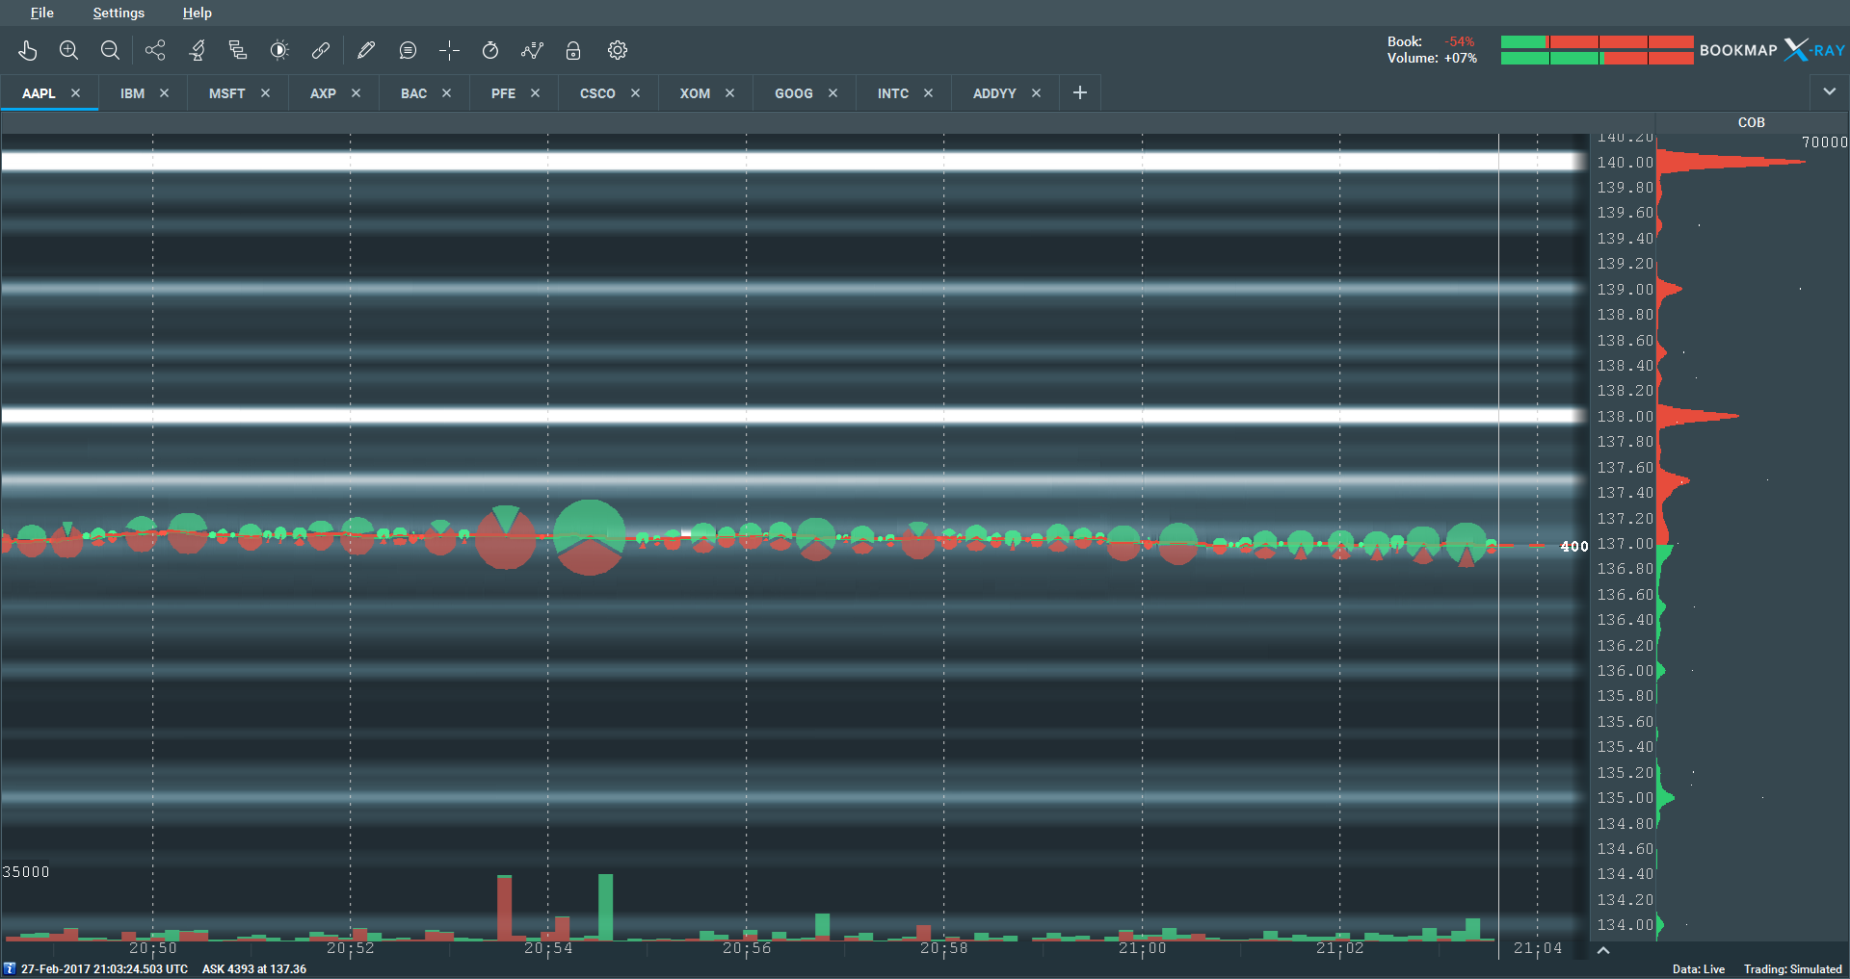The image size is (1850, 979).
Task: Switch to the MSFT tab
Action: click(x=226, y=93)
